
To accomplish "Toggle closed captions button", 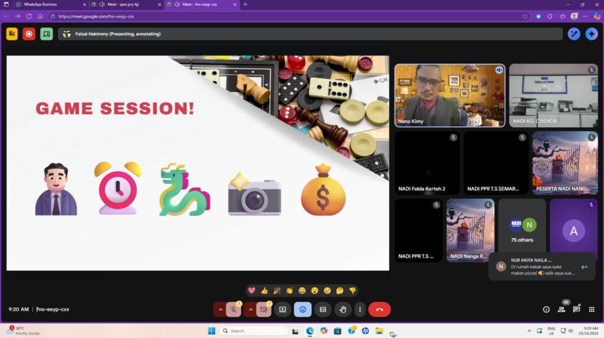I will click(323, 309).
